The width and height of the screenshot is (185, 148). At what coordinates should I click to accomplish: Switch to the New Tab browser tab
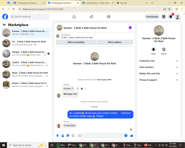(132, 3)
